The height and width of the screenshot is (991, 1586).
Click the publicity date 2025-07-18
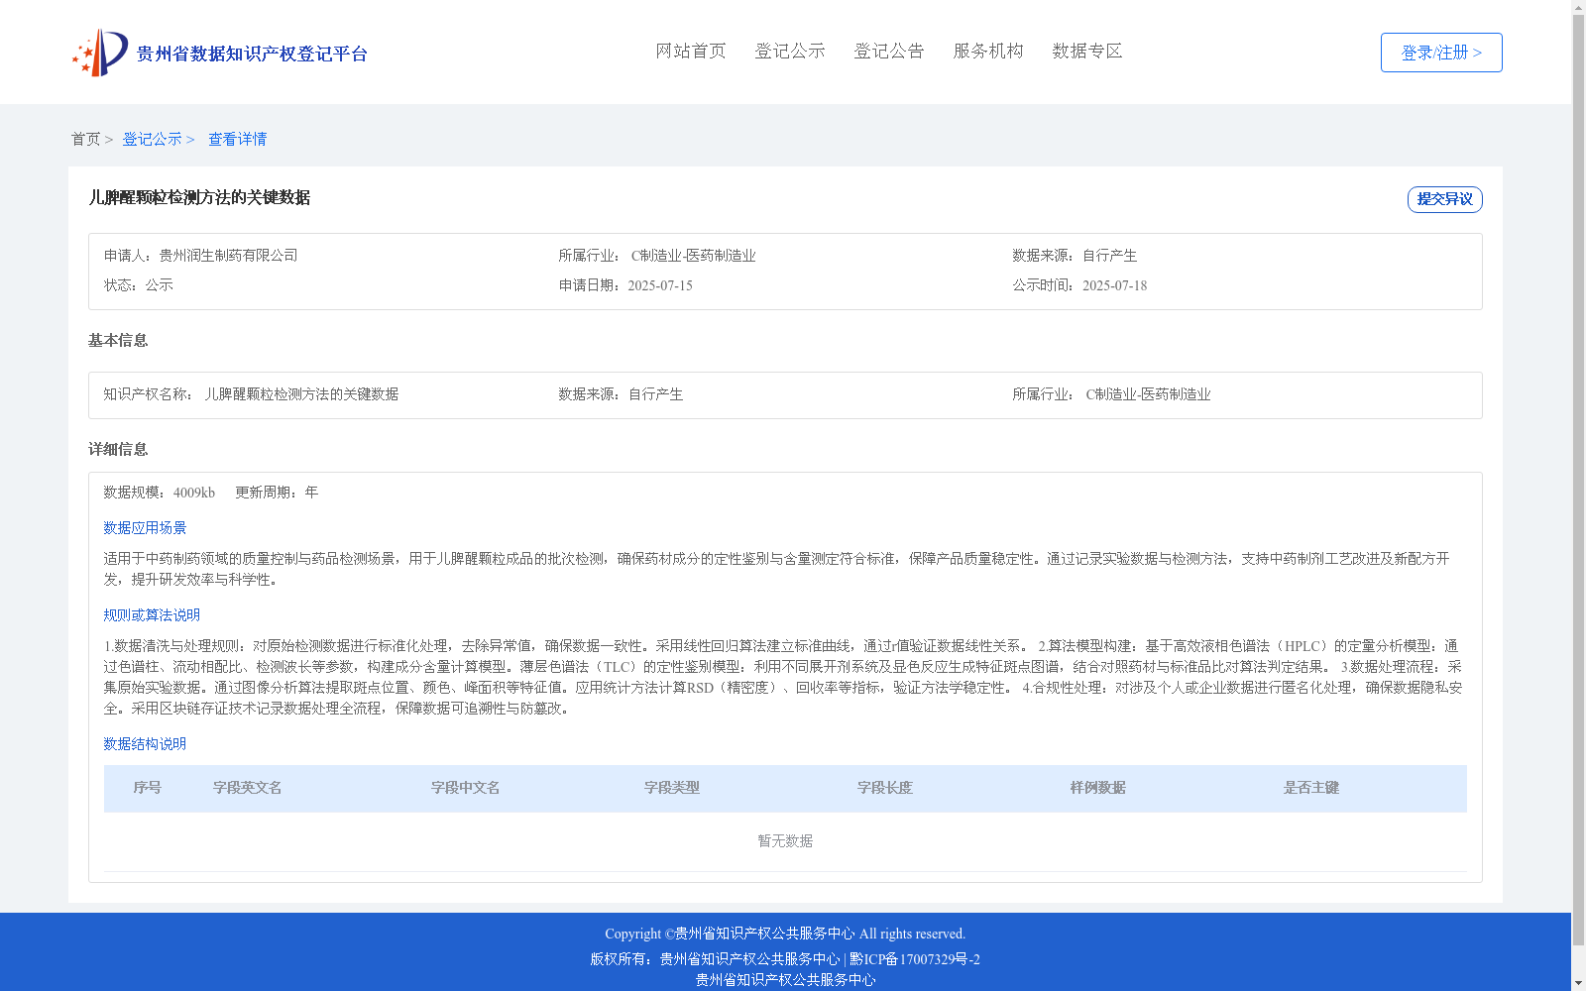pos(1115,285)
